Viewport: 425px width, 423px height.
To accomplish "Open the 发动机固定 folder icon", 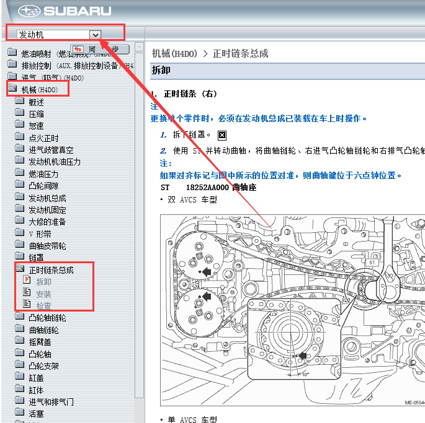I will tap(19, 208).
